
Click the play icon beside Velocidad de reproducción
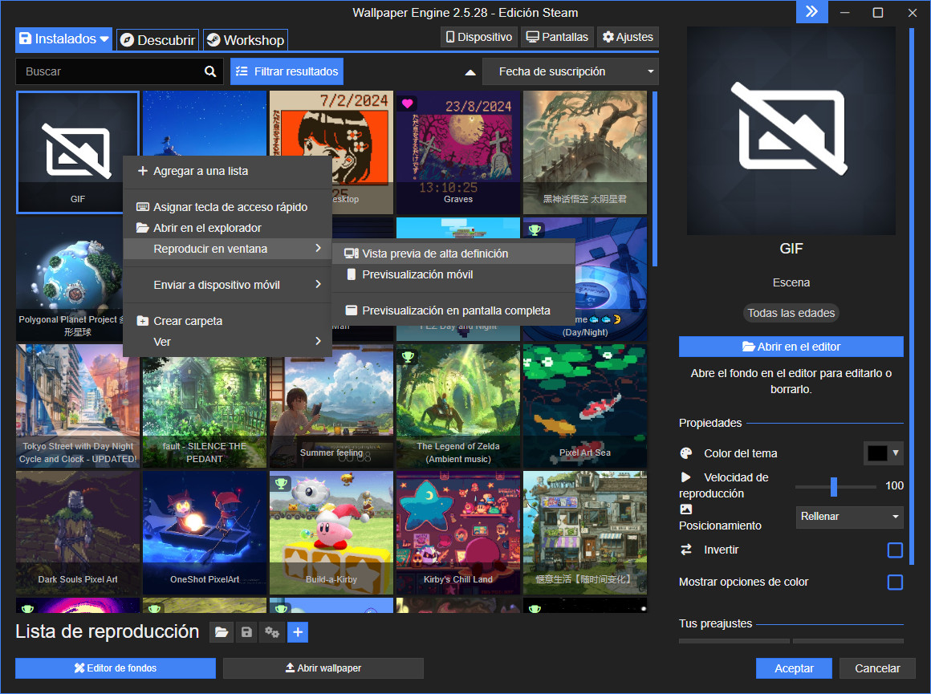(x=685, y=477)
